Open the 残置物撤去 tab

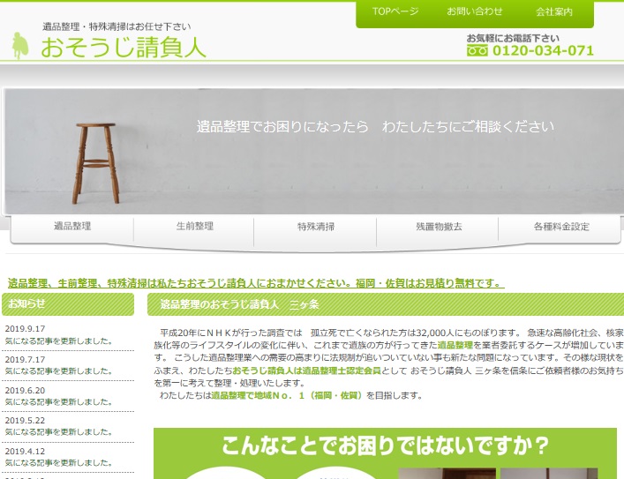(x=439, y=227)
